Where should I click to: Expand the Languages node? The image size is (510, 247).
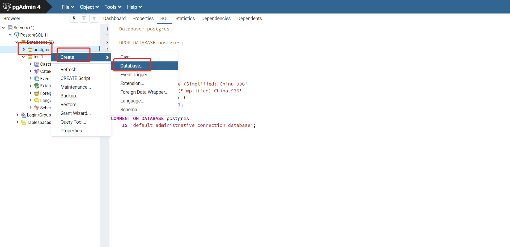click(31, 100)
